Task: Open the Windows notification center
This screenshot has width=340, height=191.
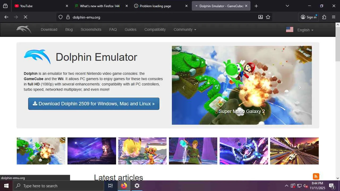Action: point(332,186)
